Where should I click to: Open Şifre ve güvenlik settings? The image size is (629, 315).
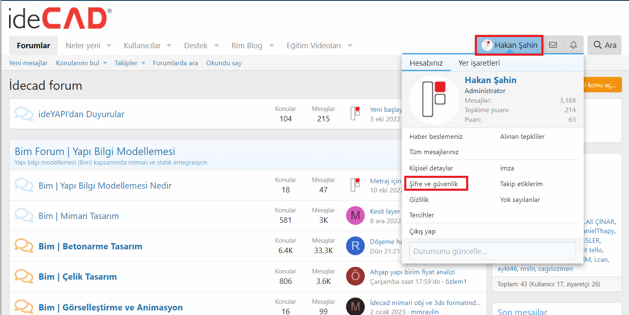pyautogui.click(x=435, y=184)
